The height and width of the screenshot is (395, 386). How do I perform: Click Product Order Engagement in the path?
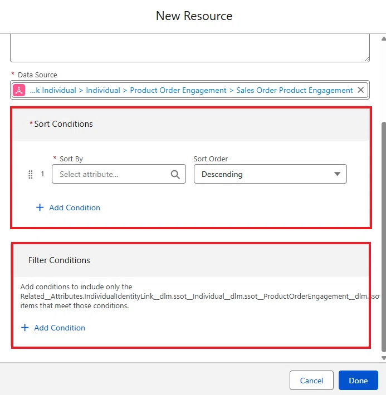[x=178, y=90]
